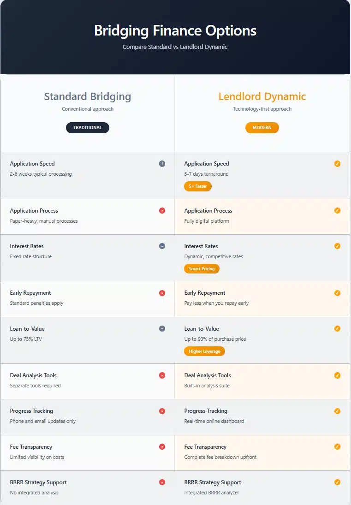Viewport: 351px width, 505px height.
Task: Click the orange checkmark beside 5-7 days turnaround
Action: coord(337,164)
